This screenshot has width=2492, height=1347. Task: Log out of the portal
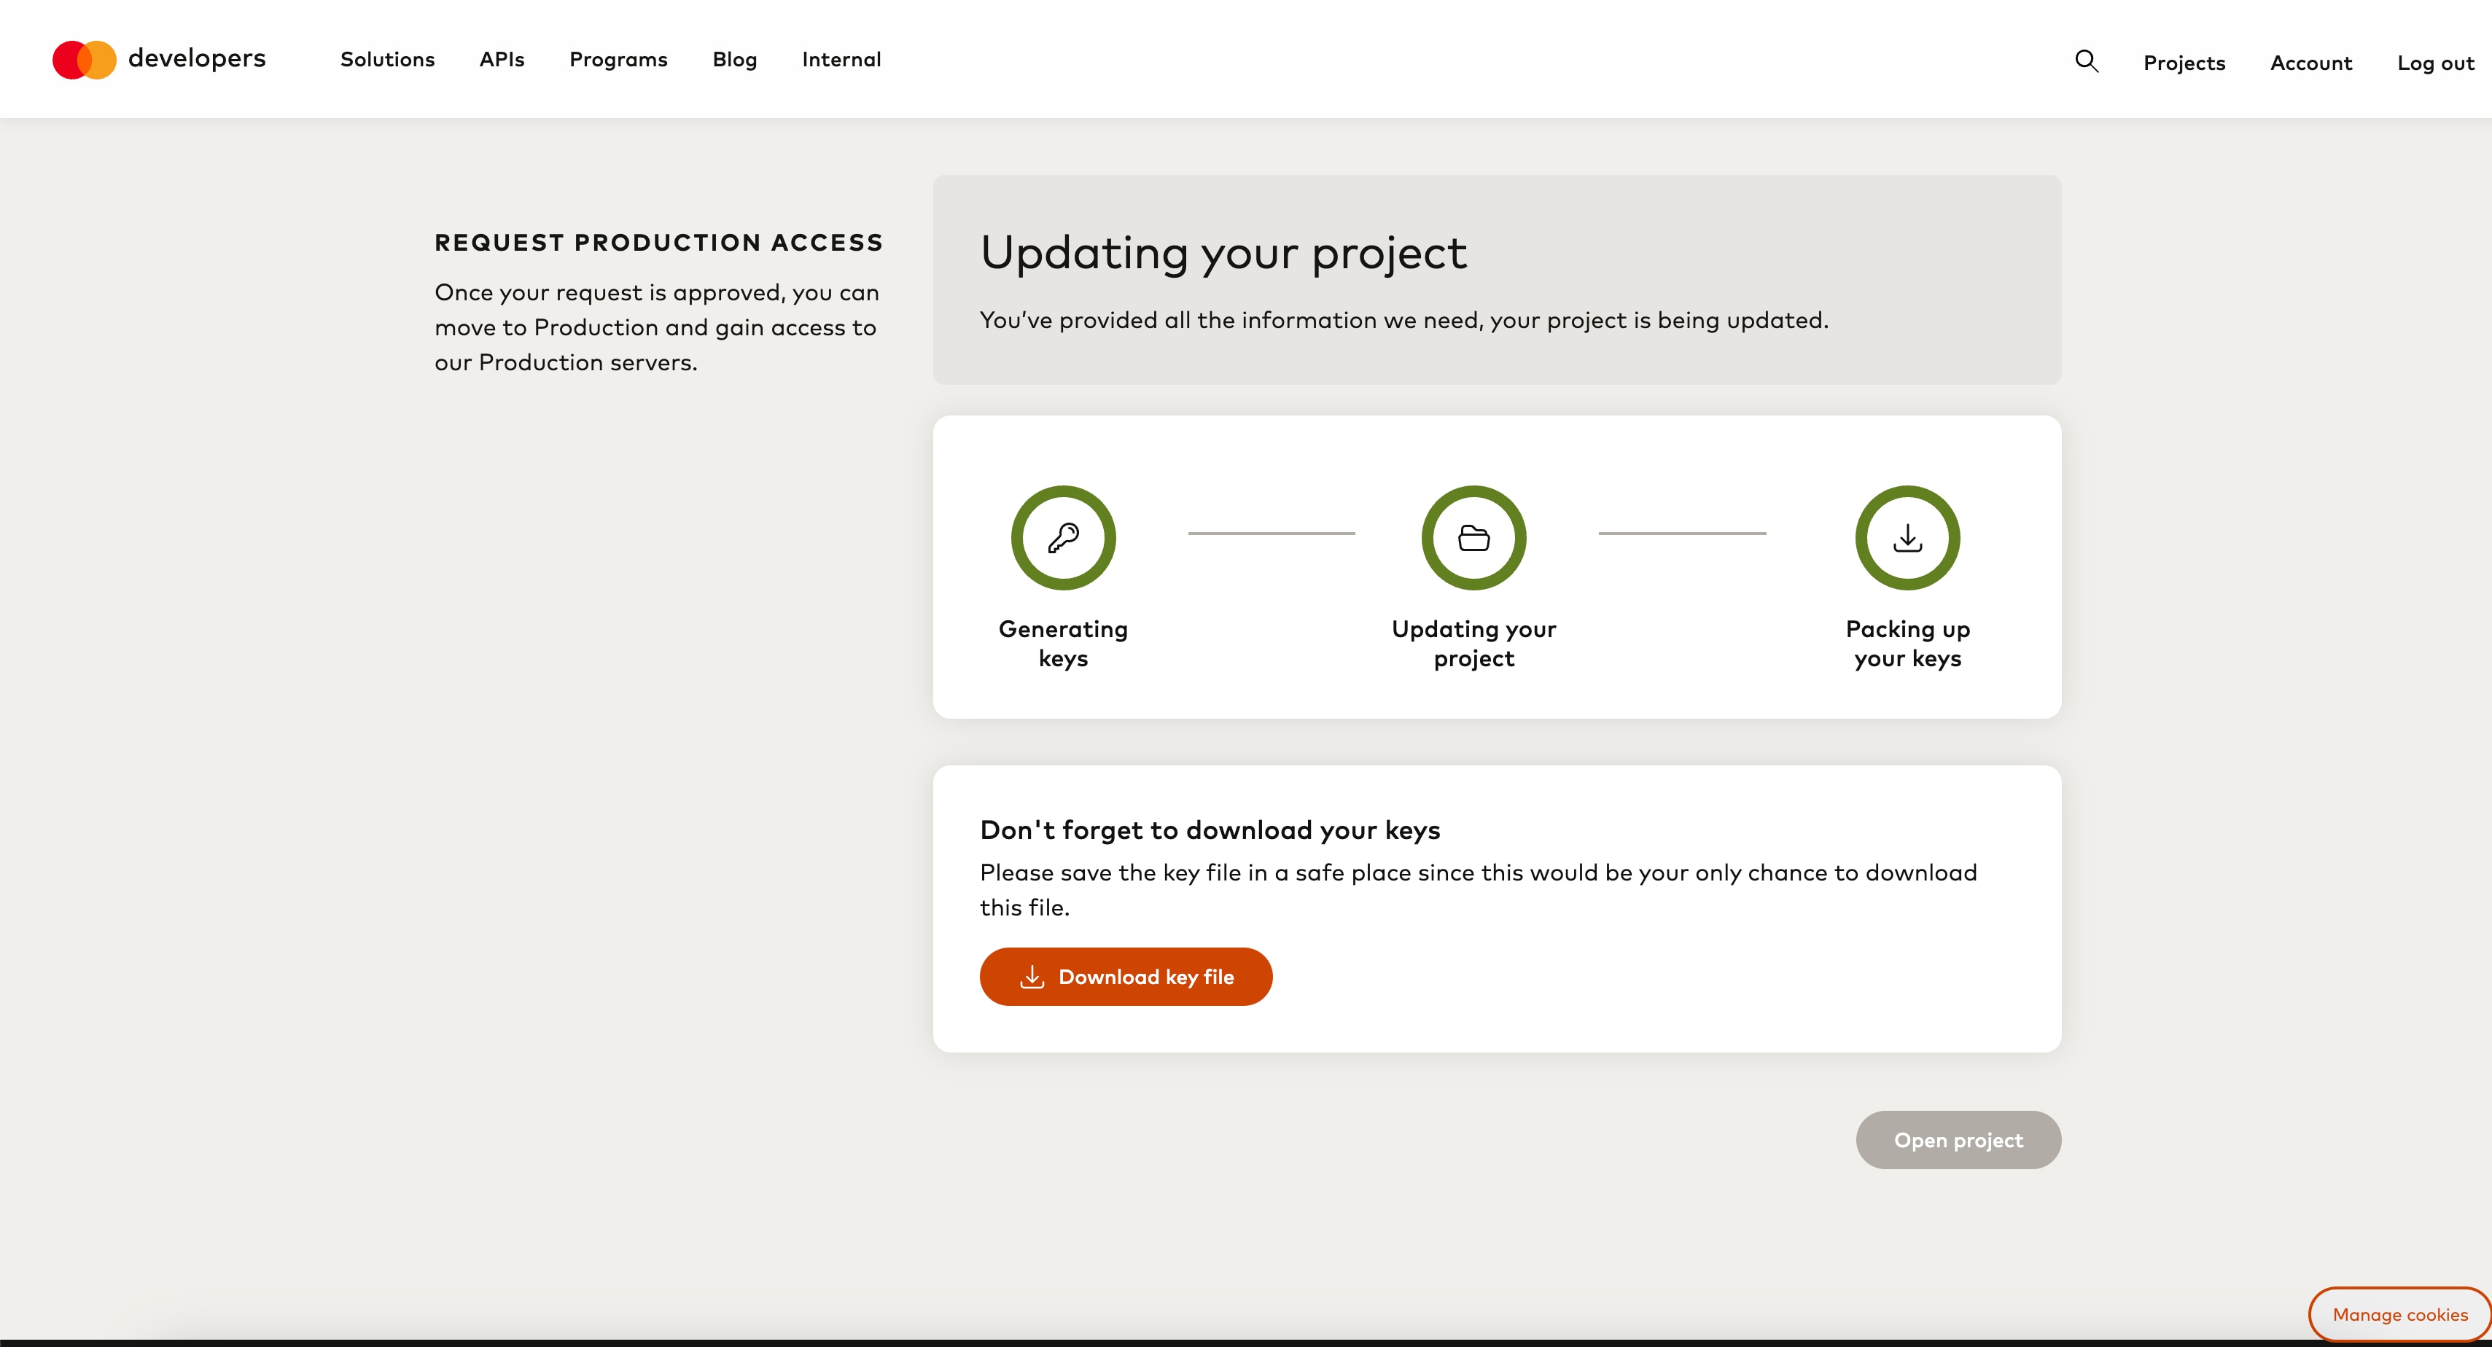click(x=2435, y=63)
